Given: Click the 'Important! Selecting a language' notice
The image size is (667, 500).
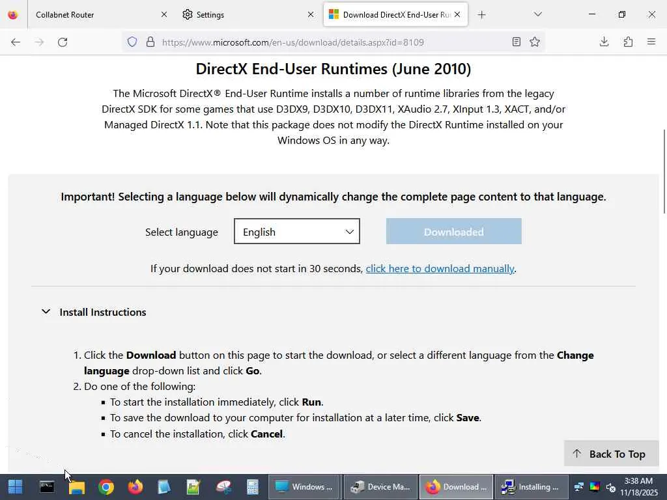Looking at the screenshot, I should coord(333,197).
